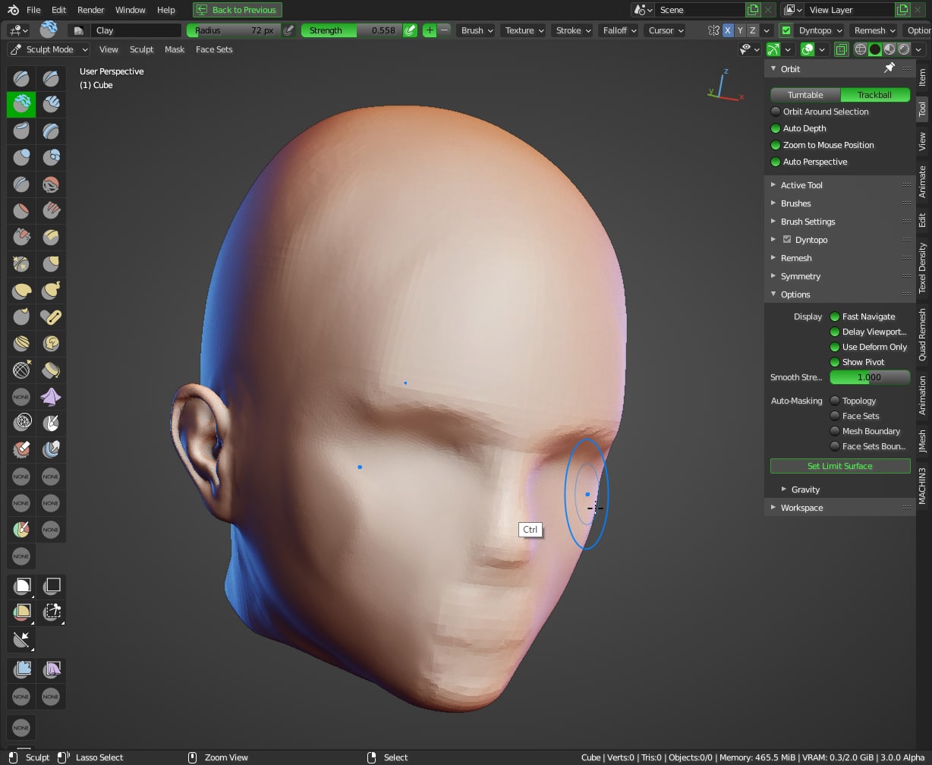
Task: Click the Back to Previous button
Action: (x=237, y=10)
